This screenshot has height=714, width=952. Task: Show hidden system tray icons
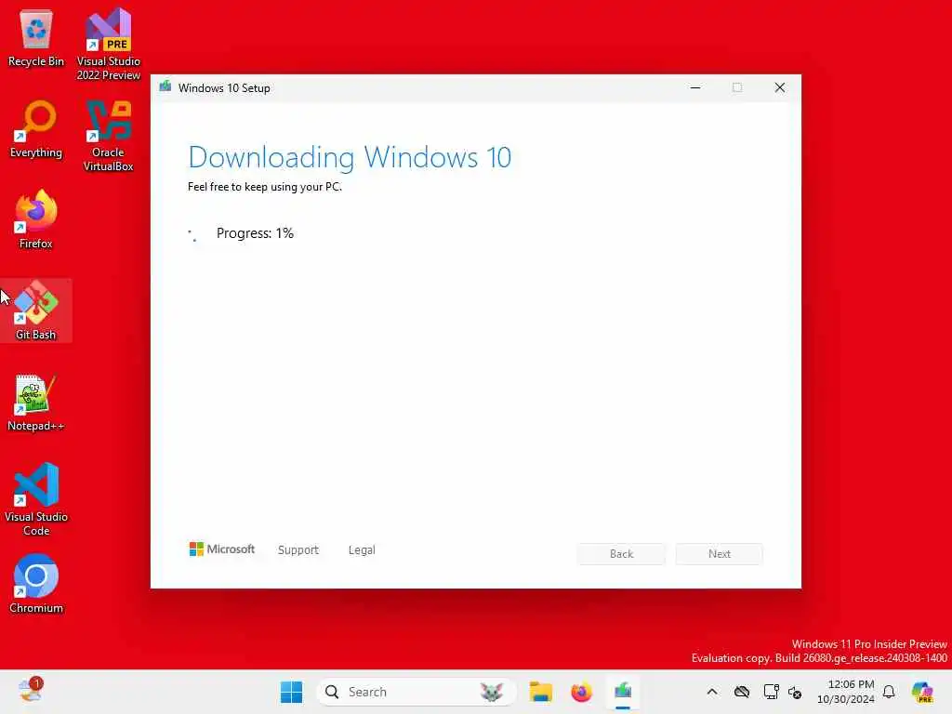[712, 692]
